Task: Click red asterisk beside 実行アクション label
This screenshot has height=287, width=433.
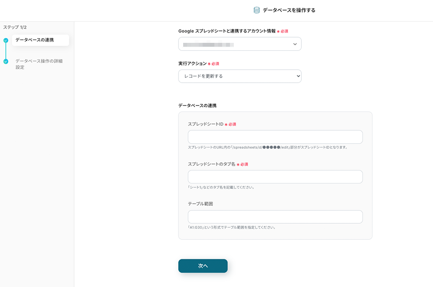Action: (209, 64)
